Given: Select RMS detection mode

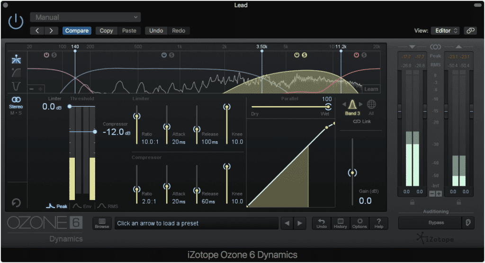Looking at the screenshot, I should click(x=108, y=206).
